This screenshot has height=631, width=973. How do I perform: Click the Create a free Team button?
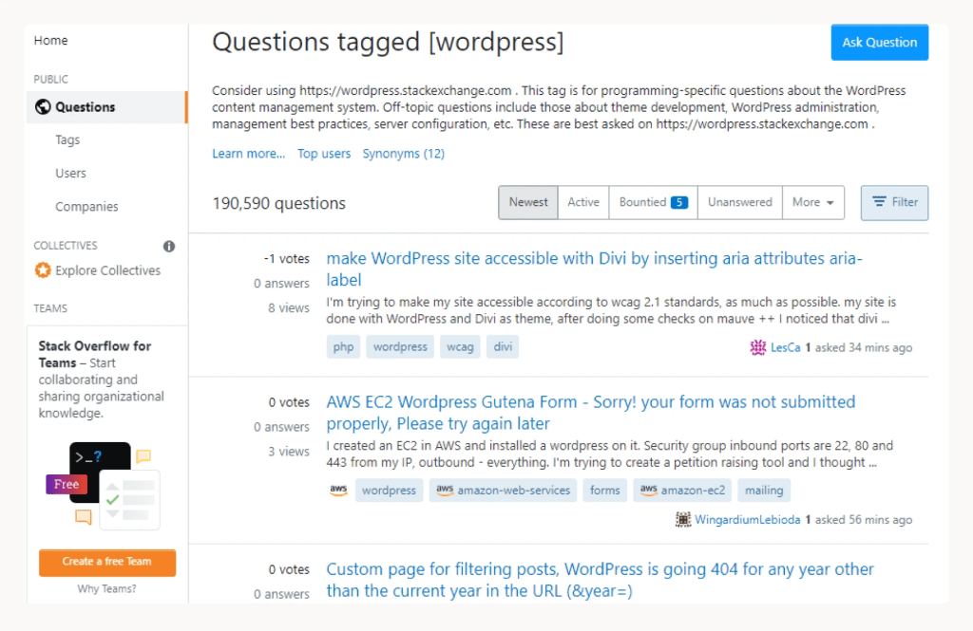[x=106, y=562]
